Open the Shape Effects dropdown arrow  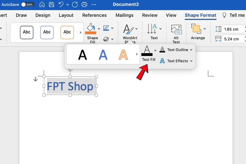click(113, 39)
